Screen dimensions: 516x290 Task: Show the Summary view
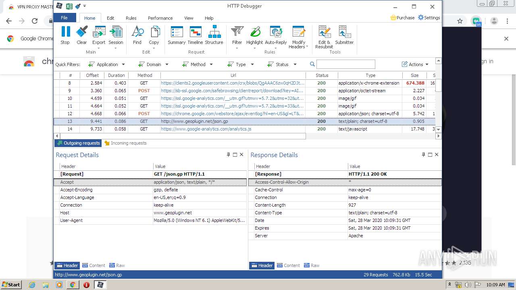177,35
